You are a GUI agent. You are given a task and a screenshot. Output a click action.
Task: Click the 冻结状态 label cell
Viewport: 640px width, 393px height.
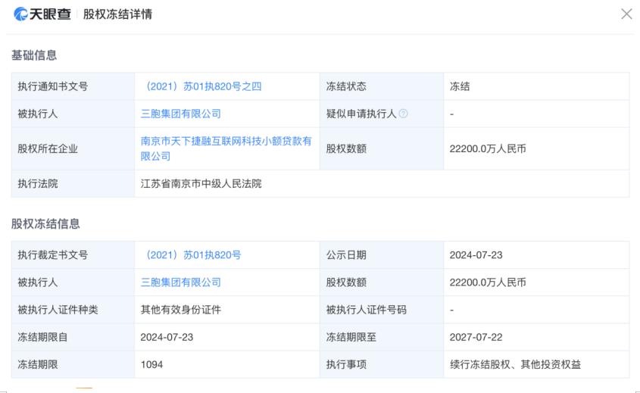click(382, 86)
